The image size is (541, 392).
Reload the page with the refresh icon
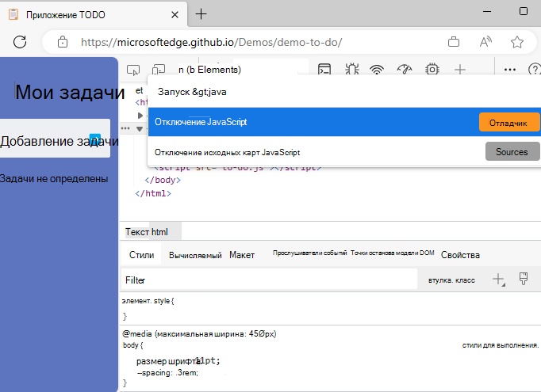(20, 42)
